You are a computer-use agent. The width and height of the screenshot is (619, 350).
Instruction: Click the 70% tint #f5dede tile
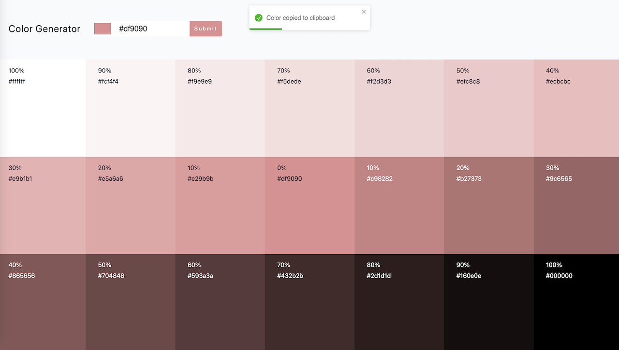point(309,108)
